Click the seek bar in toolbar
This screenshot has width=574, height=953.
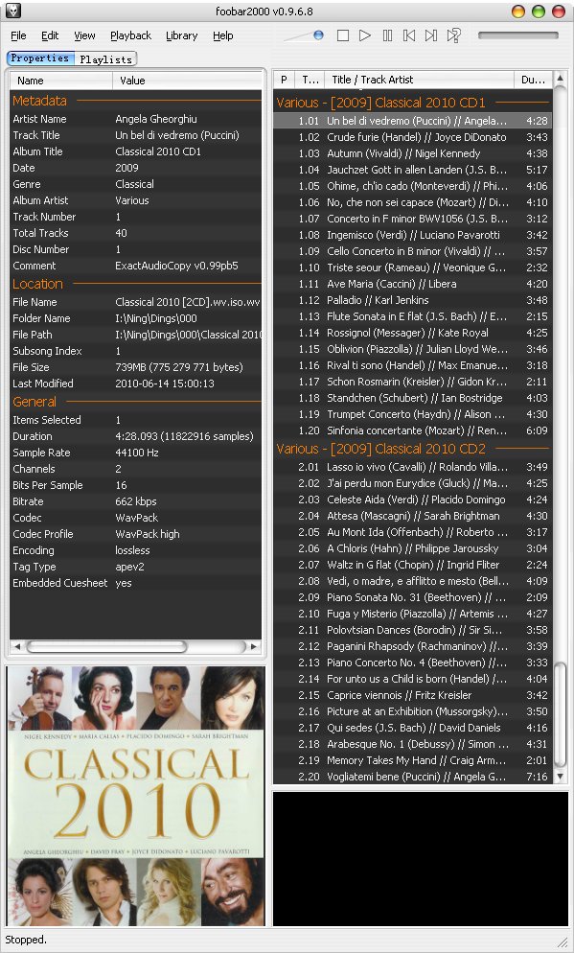(517, 35)
